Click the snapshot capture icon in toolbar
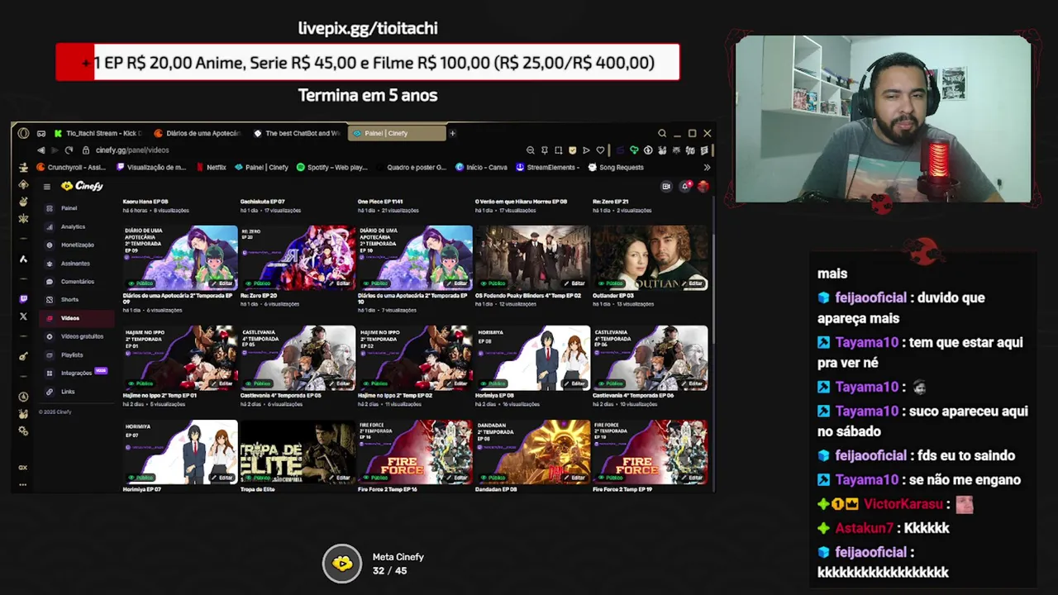 pos(558,150)
